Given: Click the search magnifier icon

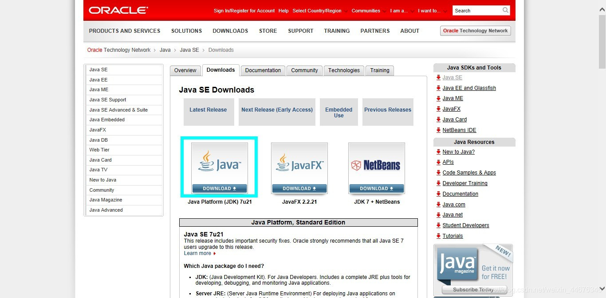Looking at the screenshot, I should pyautogui.click(x=505, y=10).
